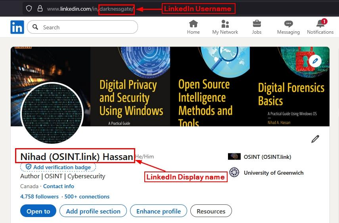The image size is (339, 223).
Task: Expand Add profile section menu
Action: click(x=93, y=211)
